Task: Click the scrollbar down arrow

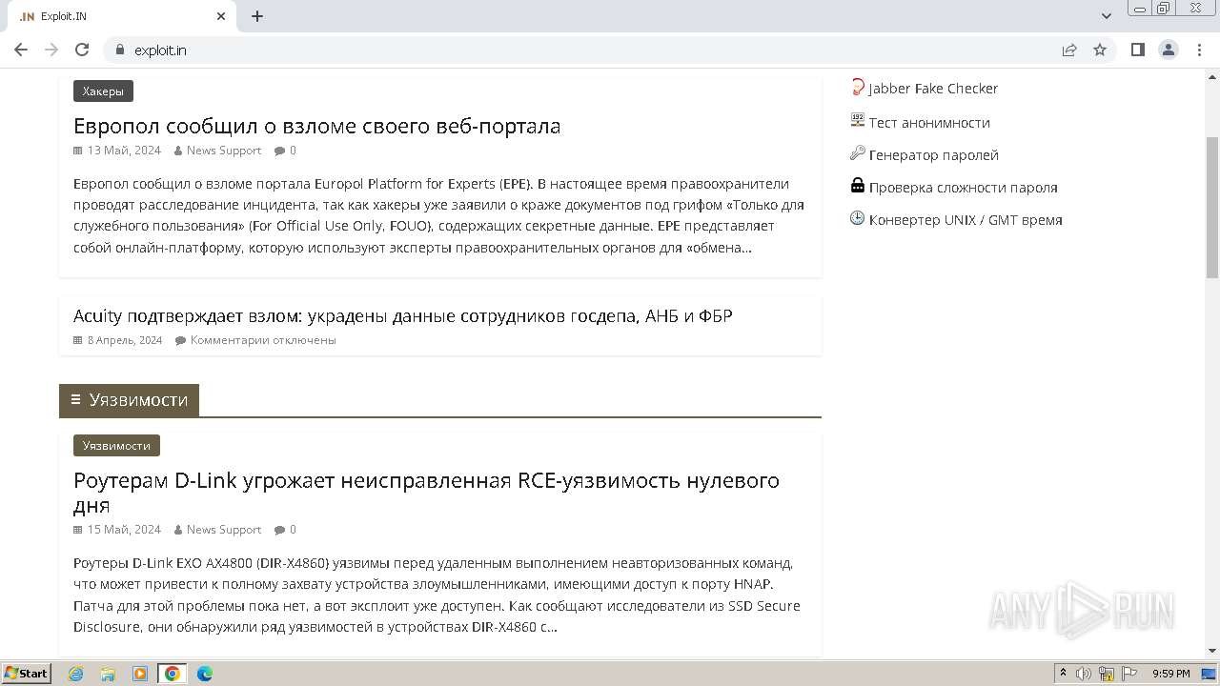Action: click(1212, 651)
